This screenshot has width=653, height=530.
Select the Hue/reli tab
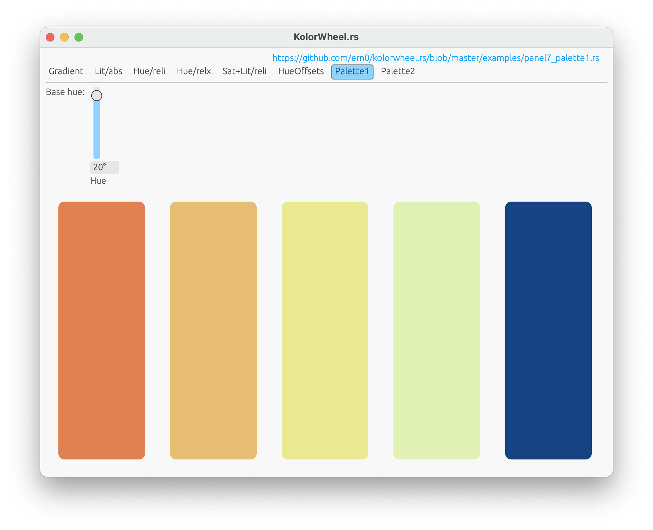149,71
